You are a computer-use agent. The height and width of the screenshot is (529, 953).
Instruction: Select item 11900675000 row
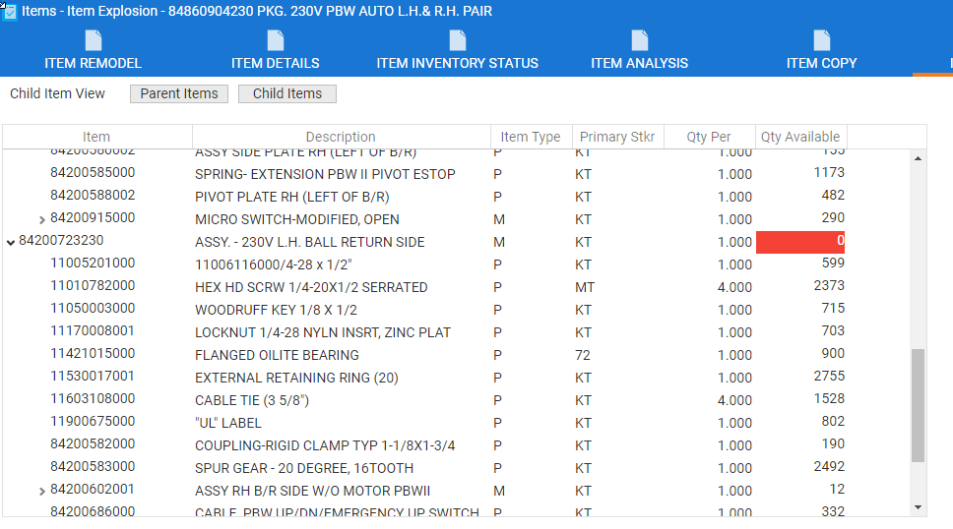point(93,421)
